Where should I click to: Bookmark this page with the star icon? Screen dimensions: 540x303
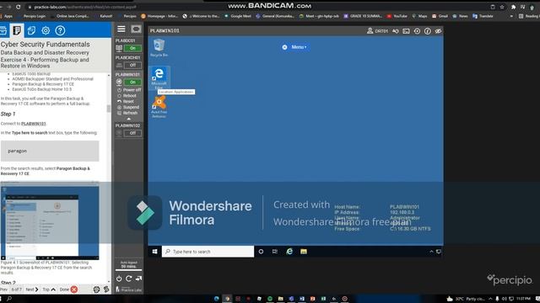502,7
